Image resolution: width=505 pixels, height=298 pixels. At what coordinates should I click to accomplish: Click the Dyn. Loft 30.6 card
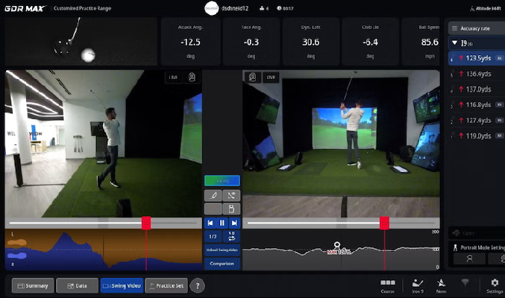tap(310, 42)
